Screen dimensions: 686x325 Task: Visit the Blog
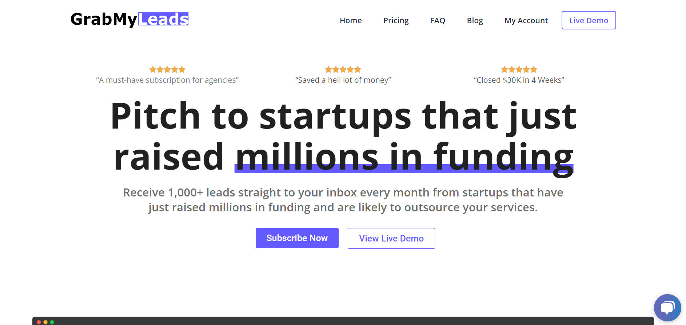(475, 20)
